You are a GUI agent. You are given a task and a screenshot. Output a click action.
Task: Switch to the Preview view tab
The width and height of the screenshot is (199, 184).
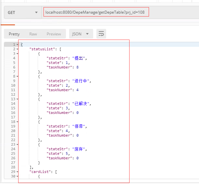coord(54,34)
